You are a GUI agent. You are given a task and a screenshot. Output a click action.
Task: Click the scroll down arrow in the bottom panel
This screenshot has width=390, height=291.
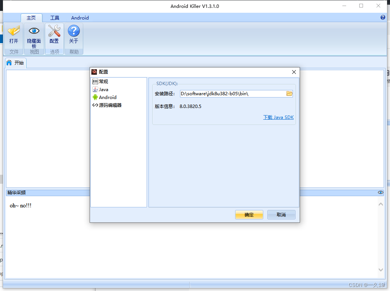click(x=381, y=270)
